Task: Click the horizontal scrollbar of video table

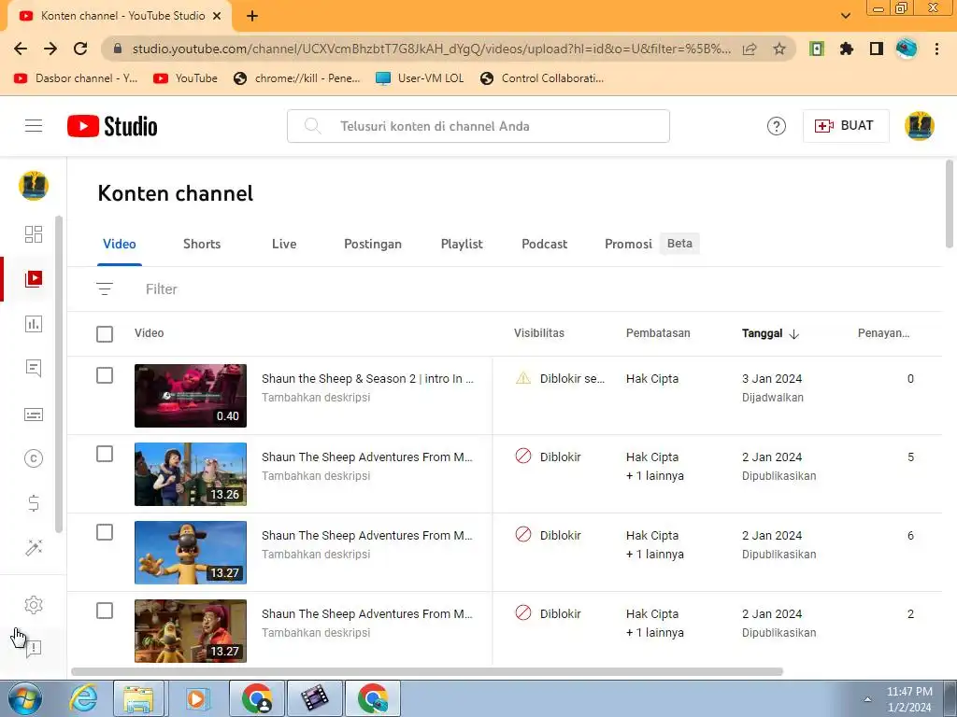Action: (x=427, y=671)
